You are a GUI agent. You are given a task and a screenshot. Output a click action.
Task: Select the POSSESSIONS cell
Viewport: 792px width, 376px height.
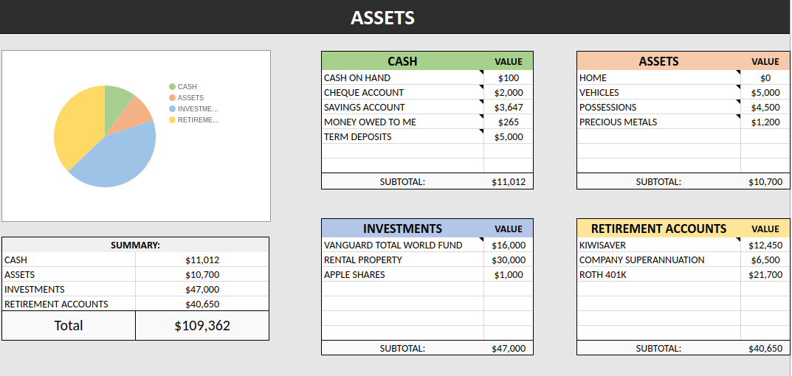click(x=658, y=107)
